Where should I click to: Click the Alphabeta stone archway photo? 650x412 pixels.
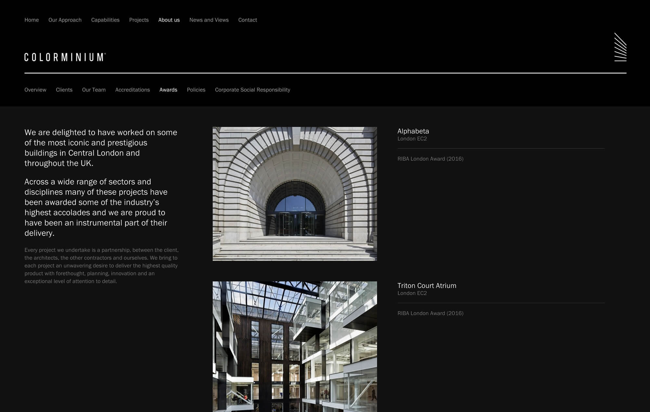(294, 194)
